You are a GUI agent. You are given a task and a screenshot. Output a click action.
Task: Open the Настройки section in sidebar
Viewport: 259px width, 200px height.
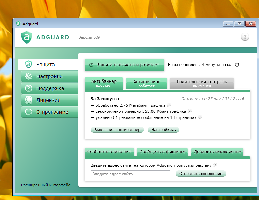[50, 76]
